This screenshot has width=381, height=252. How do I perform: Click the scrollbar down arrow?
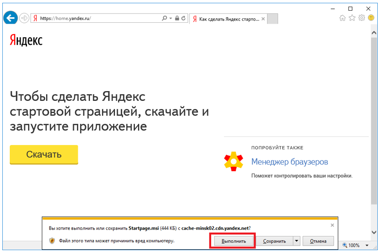[x=374, y=232]
